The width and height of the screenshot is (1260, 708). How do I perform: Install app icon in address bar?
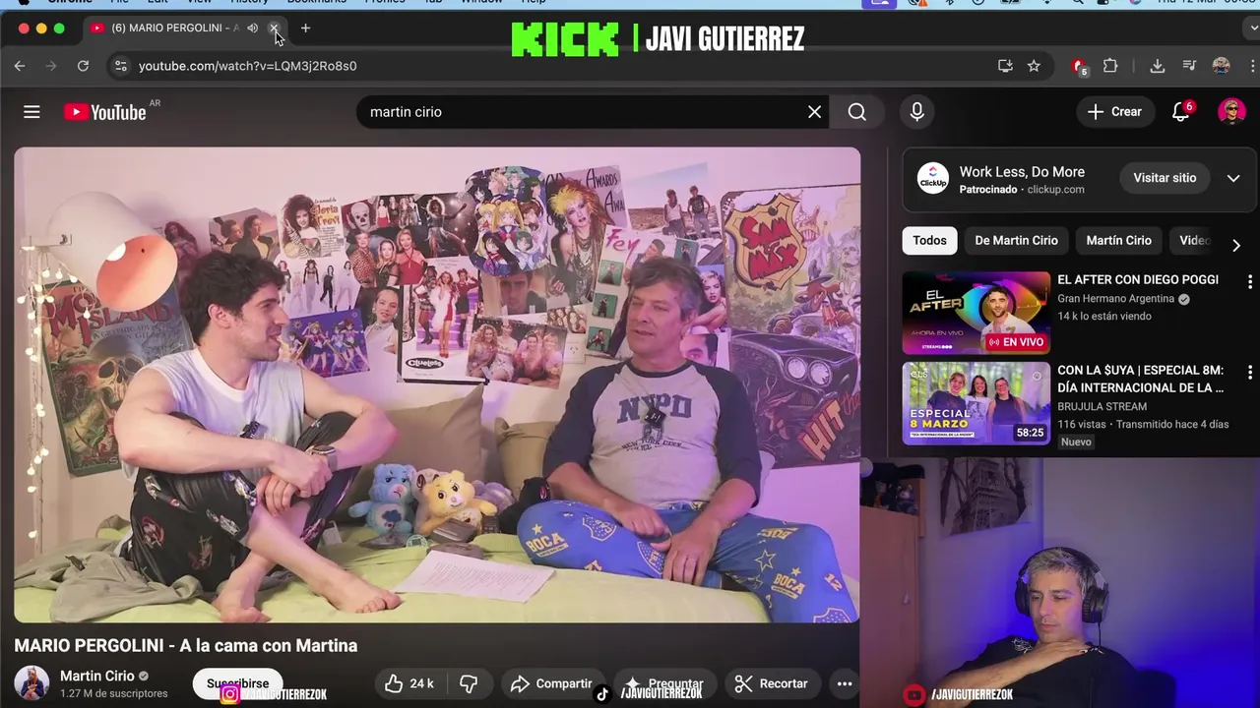pyautogui.click(x=1005, y=66)
